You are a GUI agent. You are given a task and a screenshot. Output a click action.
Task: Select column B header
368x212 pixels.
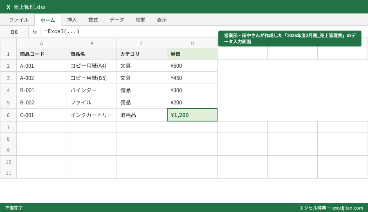tap(92, 43)
